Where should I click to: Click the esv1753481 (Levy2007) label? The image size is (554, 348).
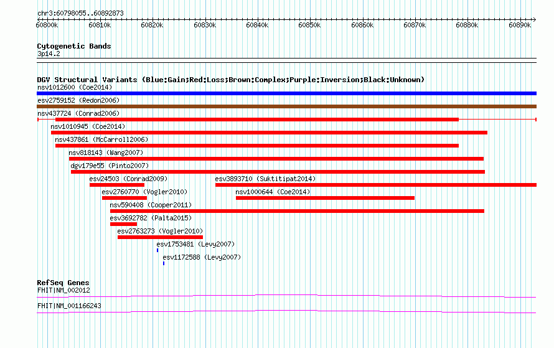[195, 244]
